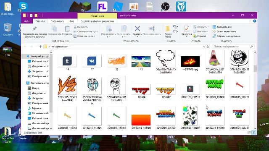Click the yellow Manage contextual tab
Image resolution: width=269 pixels, height=151 pixels.
click(x=97, y=16)
